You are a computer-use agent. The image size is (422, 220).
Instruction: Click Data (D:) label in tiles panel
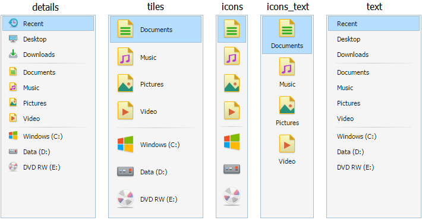[x=154, y=172]
